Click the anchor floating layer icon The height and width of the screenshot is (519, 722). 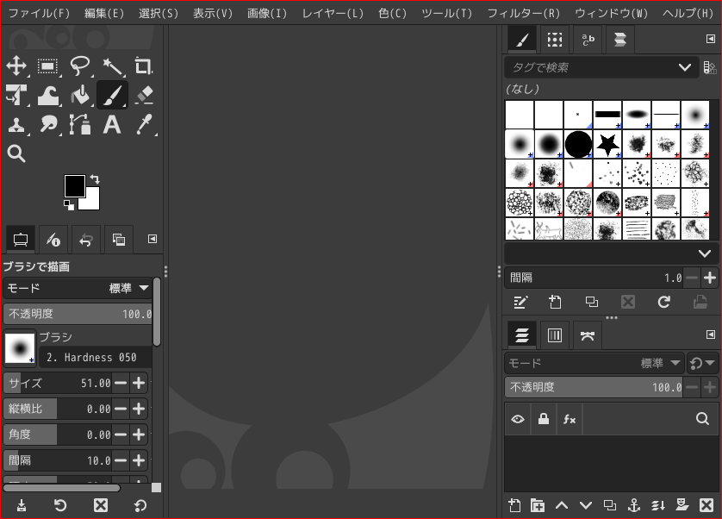(x=634, y=505)
